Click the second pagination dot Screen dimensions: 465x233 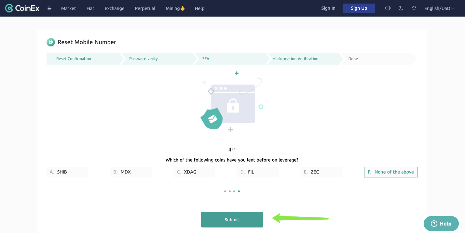click(x=230, y=191)
